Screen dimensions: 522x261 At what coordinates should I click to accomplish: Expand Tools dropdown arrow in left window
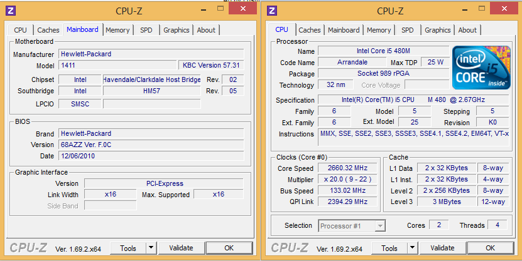click(x=151, y=248)
